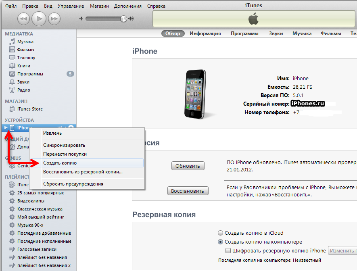Click the Восстановить button
The height and width of the screenshot is (271, 357).
click(x=188, y=191)
